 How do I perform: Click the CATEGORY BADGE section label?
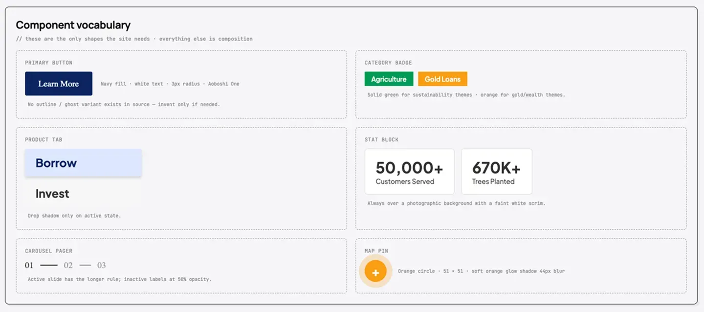click(388, 63)
